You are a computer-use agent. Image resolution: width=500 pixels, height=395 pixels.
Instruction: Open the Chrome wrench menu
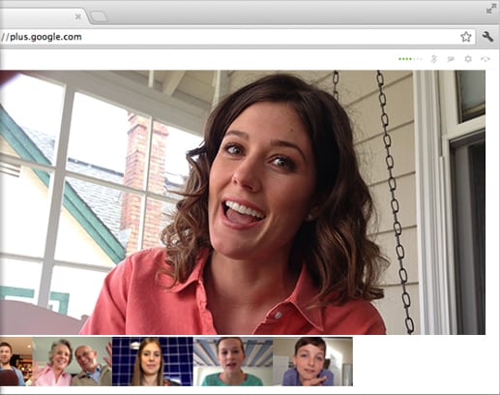[487, 37]
